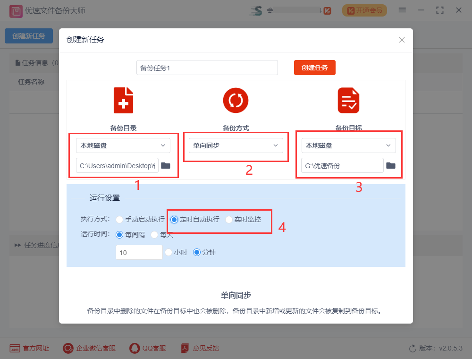Viewport: 472px width, 359px height.
Task: Click the 备份目标 checklist icon
Action: (348, 100)
